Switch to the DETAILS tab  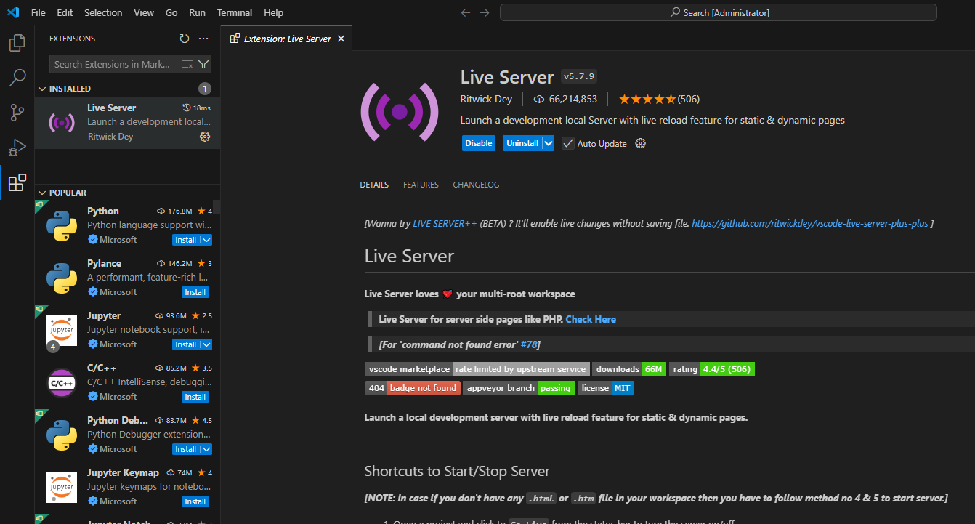374,185
